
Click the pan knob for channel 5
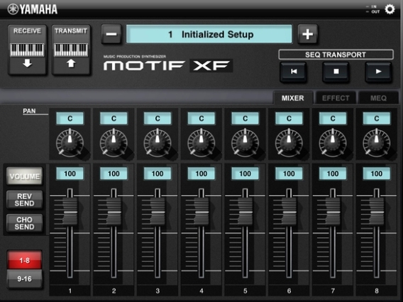245,143
